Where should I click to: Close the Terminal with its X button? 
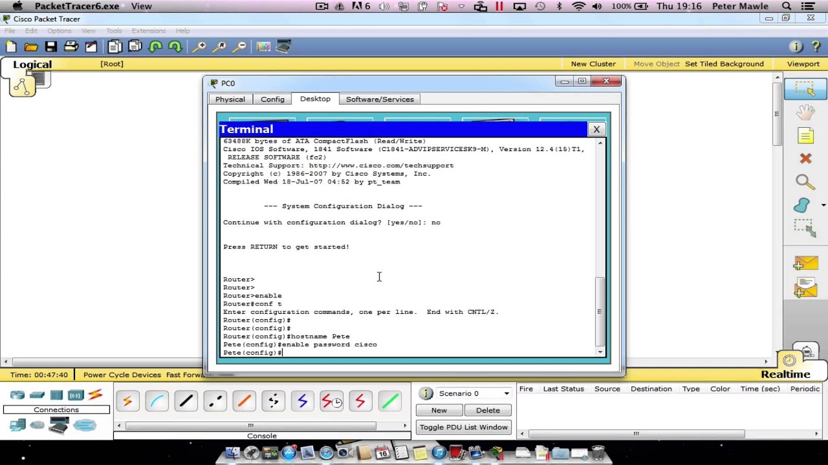click(x=596, y=129)
